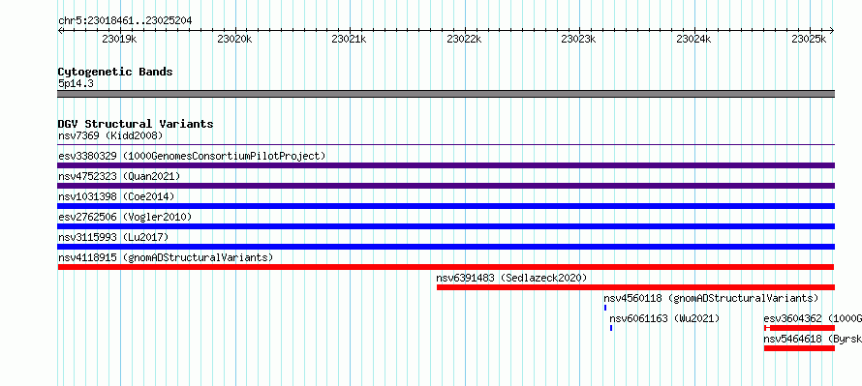The image size is (862, 386).
Task: Open variant label nsv4118915 (gnomADStructuralVariants)
Action: (x=166, y=257)
